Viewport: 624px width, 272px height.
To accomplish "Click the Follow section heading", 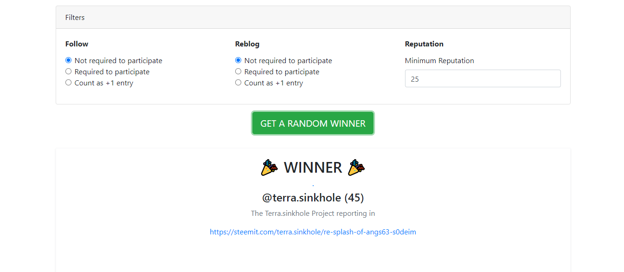I will click(x=77, y=44).
